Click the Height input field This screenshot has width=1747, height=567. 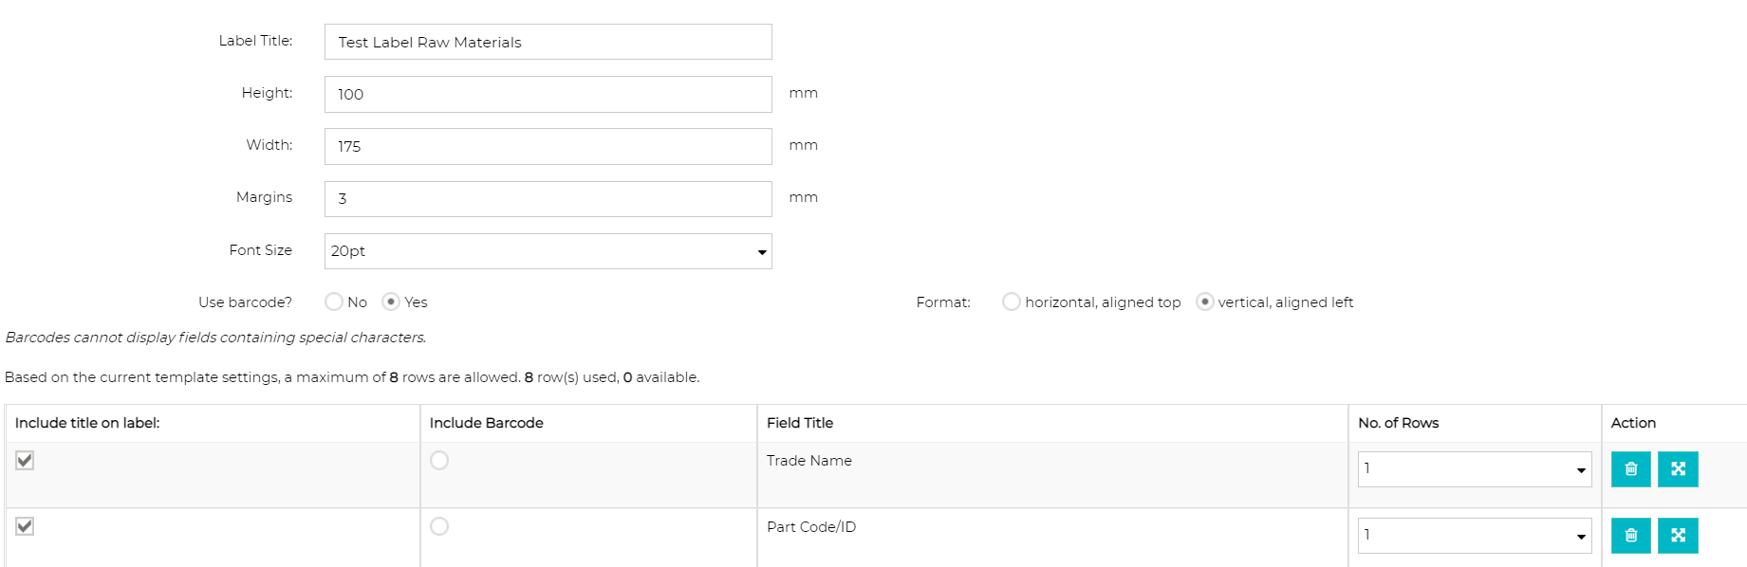coord(548,94)
